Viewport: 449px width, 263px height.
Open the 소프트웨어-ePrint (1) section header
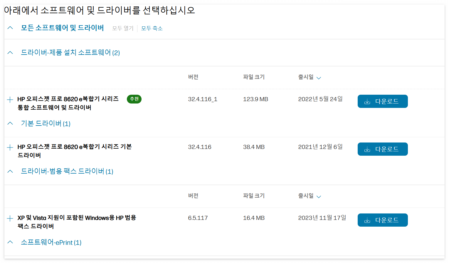click(51, 242)
